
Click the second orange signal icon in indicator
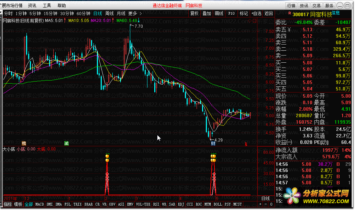(x=213, y=158)
